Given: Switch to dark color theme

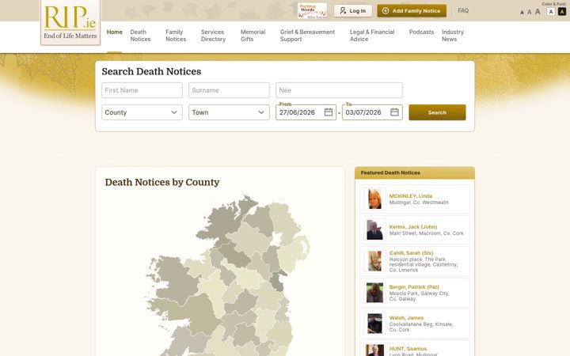Looking at the screenshot, I should tap(562, 12).
